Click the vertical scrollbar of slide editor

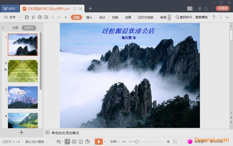point(231,35)
